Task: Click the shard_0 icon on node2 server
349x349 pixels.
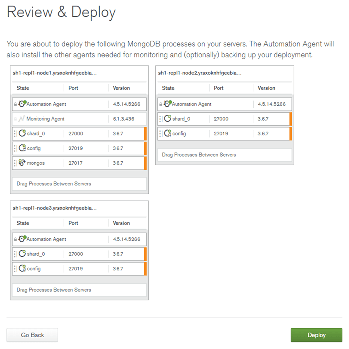Action: 168,118
